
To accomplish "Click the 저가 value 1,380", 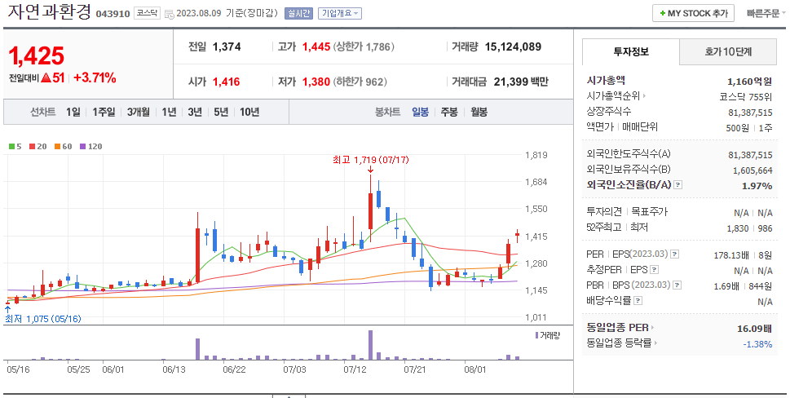I will pos(316,82).
